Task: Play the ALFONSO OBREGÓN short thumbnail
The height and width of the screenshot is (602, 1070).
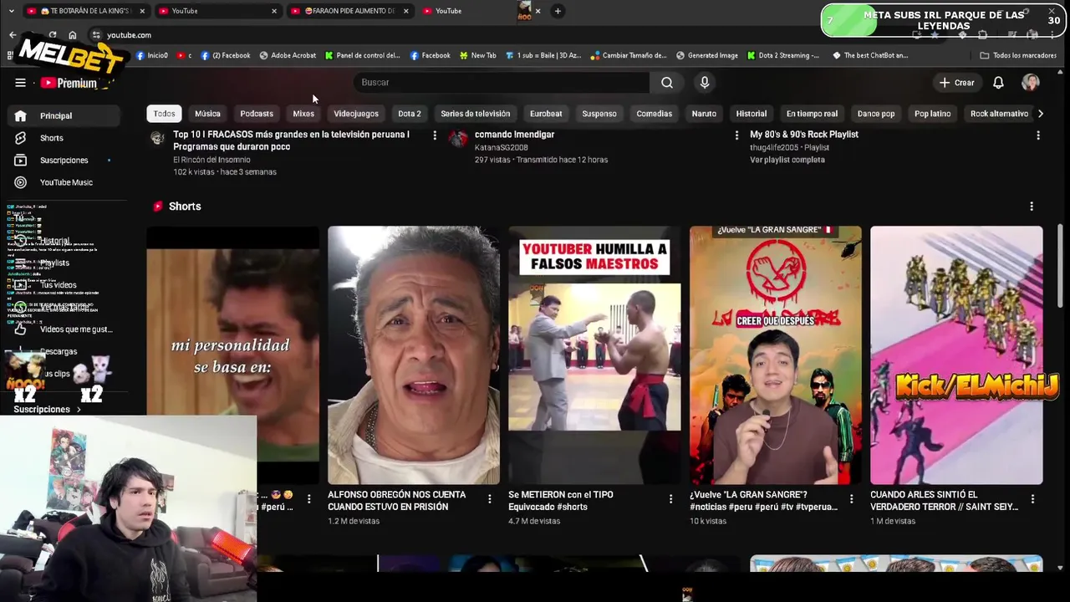Action: pyautogui.click(x=414, y=355)
